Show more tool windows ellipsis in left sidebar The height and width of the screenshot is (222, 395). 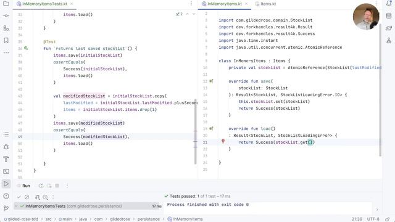(x=6, y=52)
